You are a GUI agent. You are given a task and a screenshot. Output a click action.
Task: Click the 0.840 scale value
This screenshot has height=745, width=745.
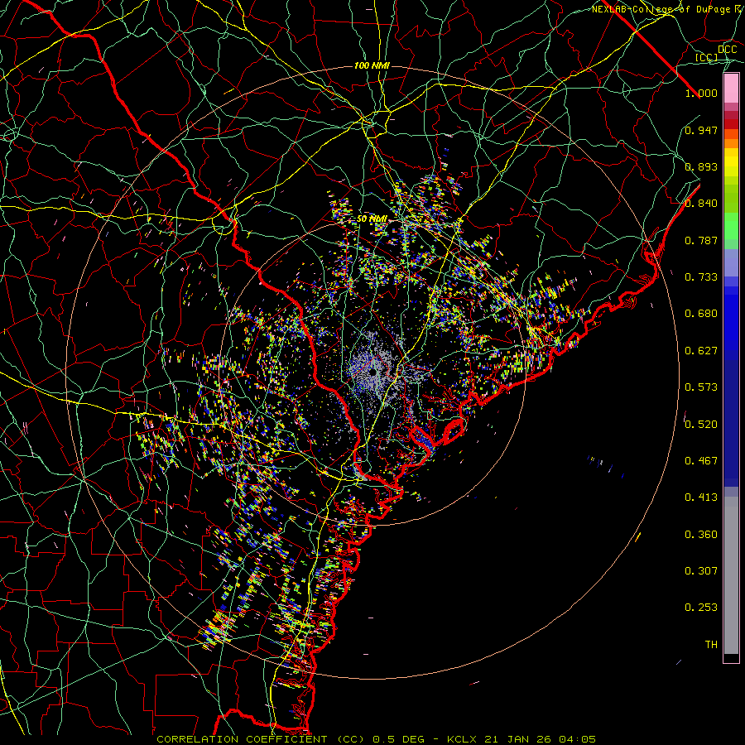pos(701,204)
